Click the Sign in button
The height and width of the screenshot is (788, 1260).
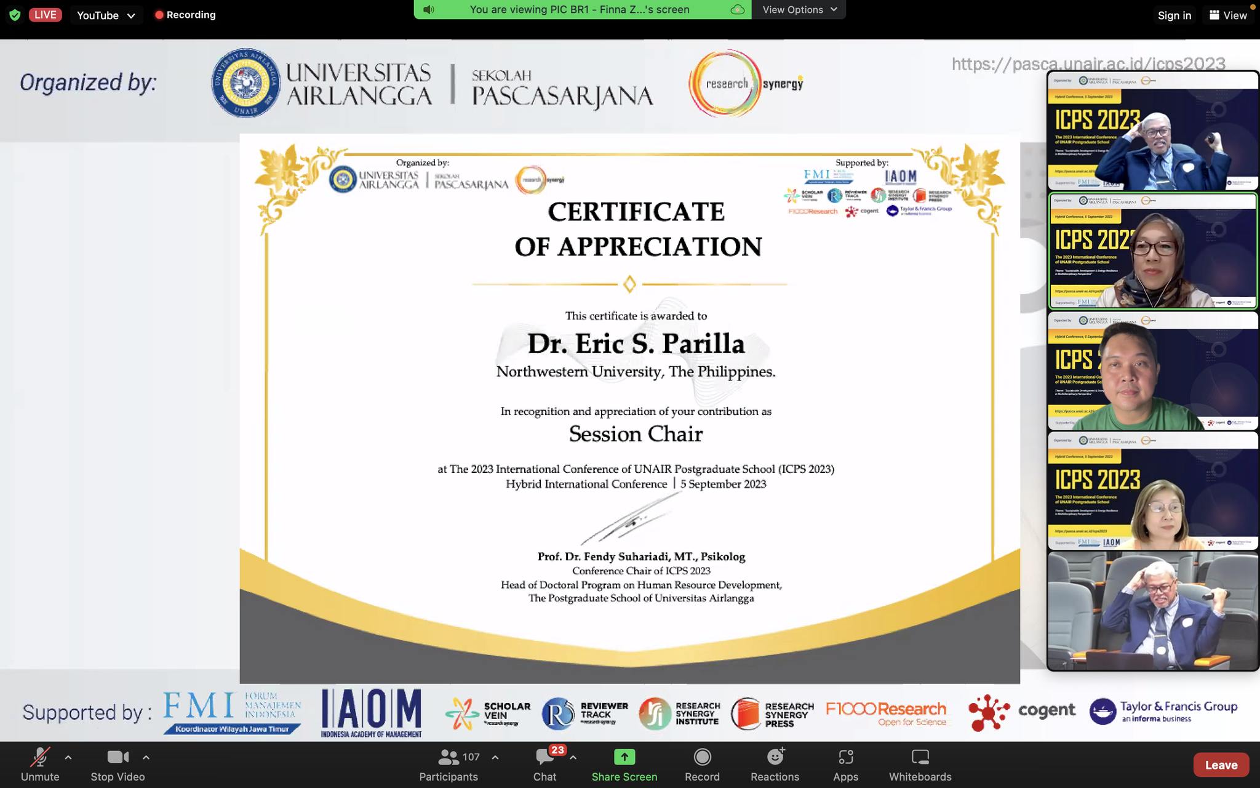pyautogui.click(x=1174, y=15)
